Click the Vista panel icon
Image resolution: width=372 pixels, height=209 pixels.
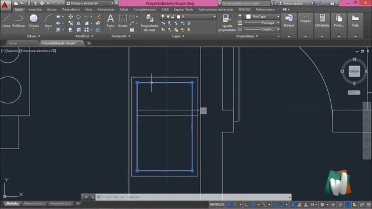click(x=355, y=20)
